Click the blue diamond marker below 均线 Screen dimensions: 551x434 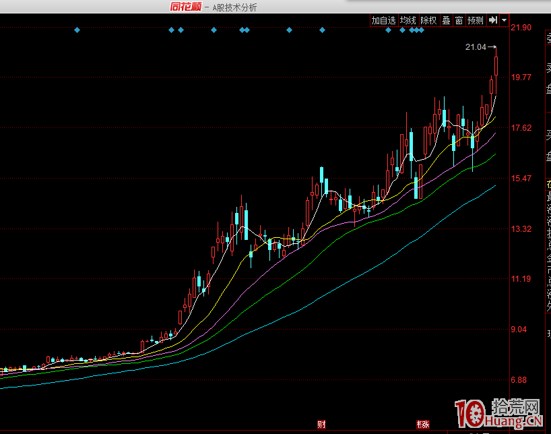click(x=402, y=30)
